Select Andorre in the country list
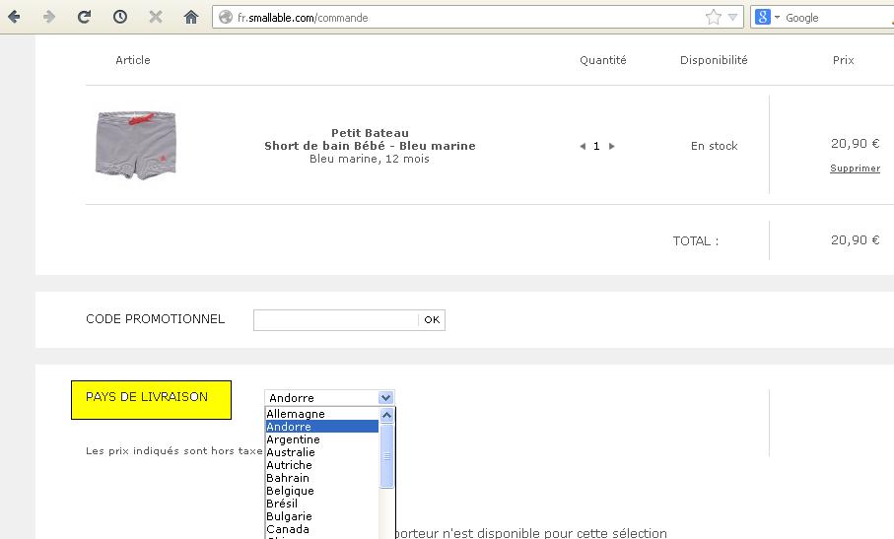This screenshot has height=539, width=894. pos(321,427)
